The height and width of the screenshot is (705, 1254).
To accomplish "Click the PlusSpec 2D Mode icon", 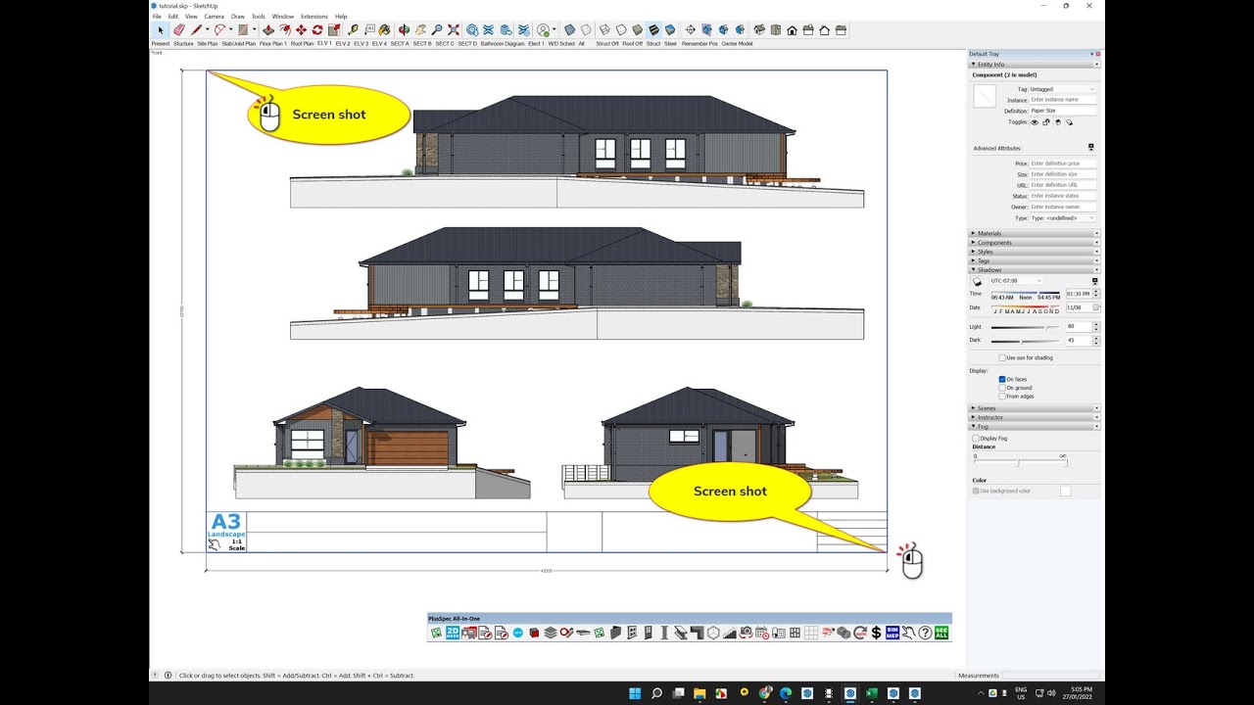I will (453, 633).
